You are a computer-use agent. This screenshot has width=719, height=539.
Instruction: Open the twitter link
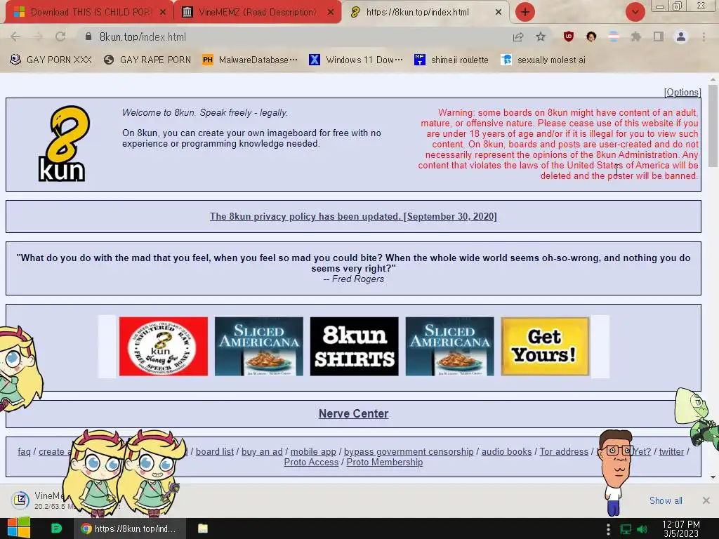pos(671,451)
